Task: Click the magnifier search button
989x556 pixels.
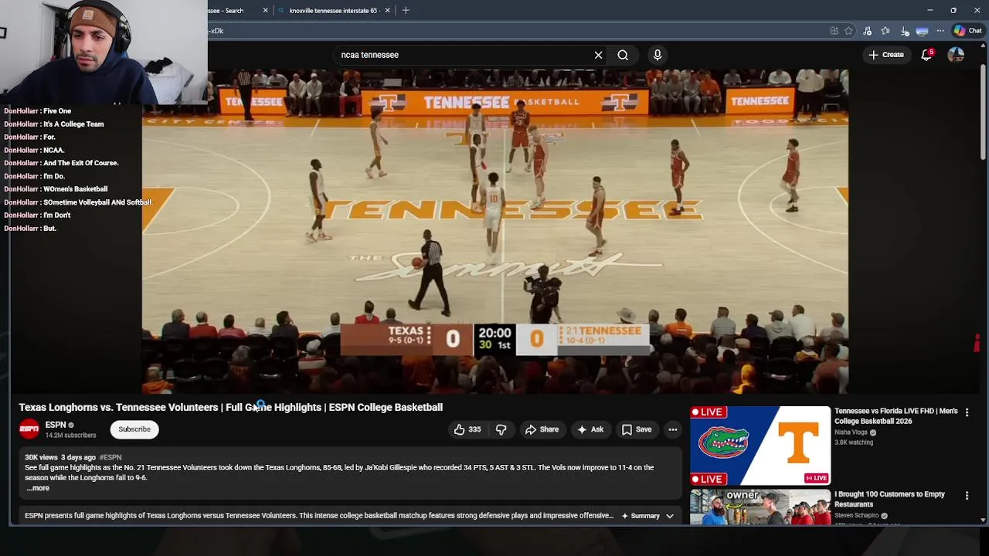Action: tap(623, 55)
